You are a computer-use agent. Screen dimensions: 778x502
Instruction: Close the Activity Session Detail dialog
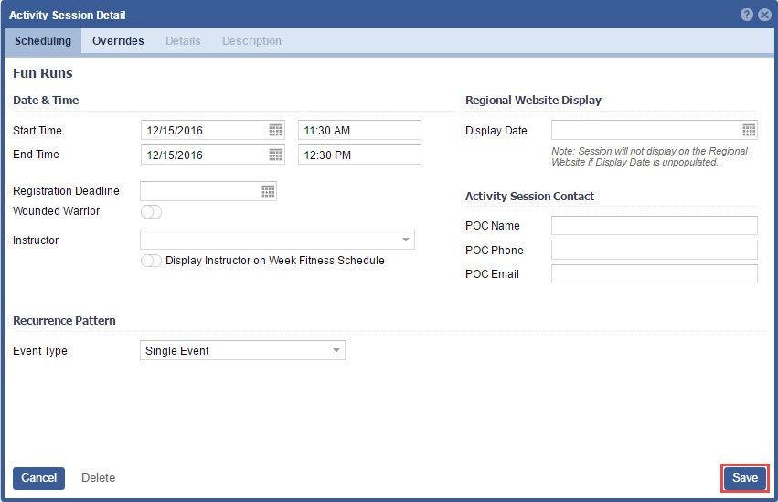pyautogui.click(x=764, y=15)
